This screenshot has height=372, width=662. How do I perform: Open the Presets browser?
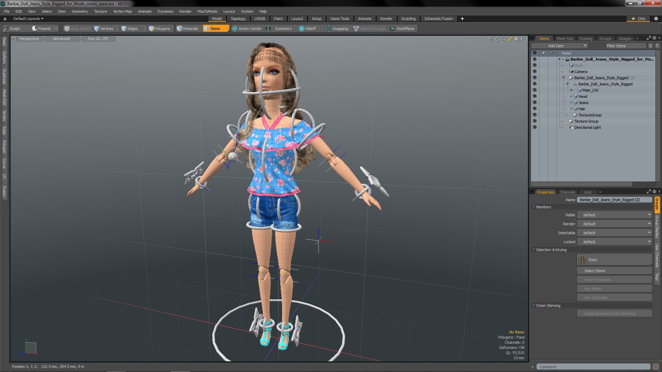click(x=44, y=29)
